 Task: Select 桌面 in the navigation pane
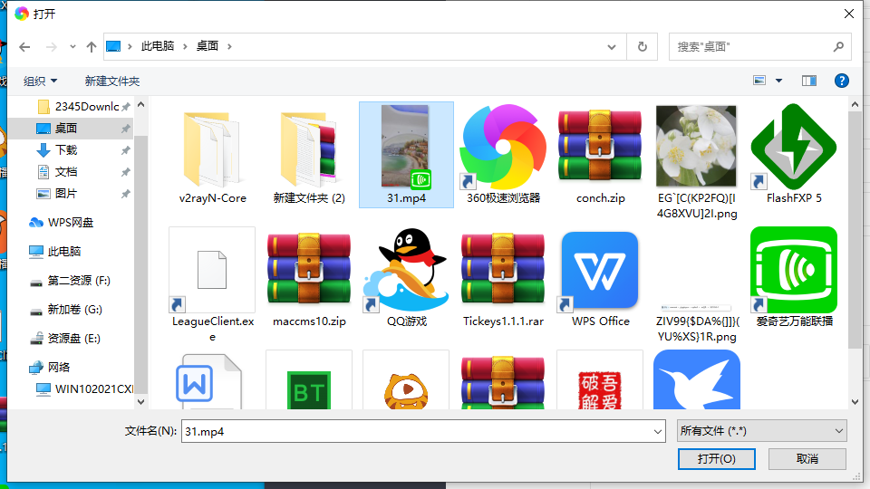[x=71, y=128]
